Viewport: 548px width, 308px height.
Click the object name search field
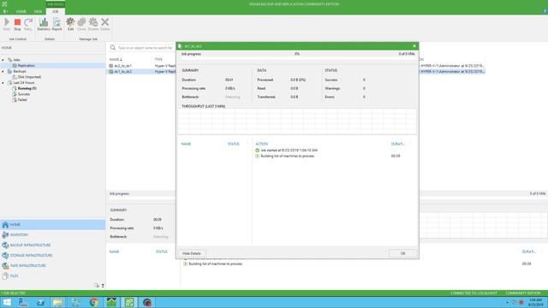click(x=145, y=48)
